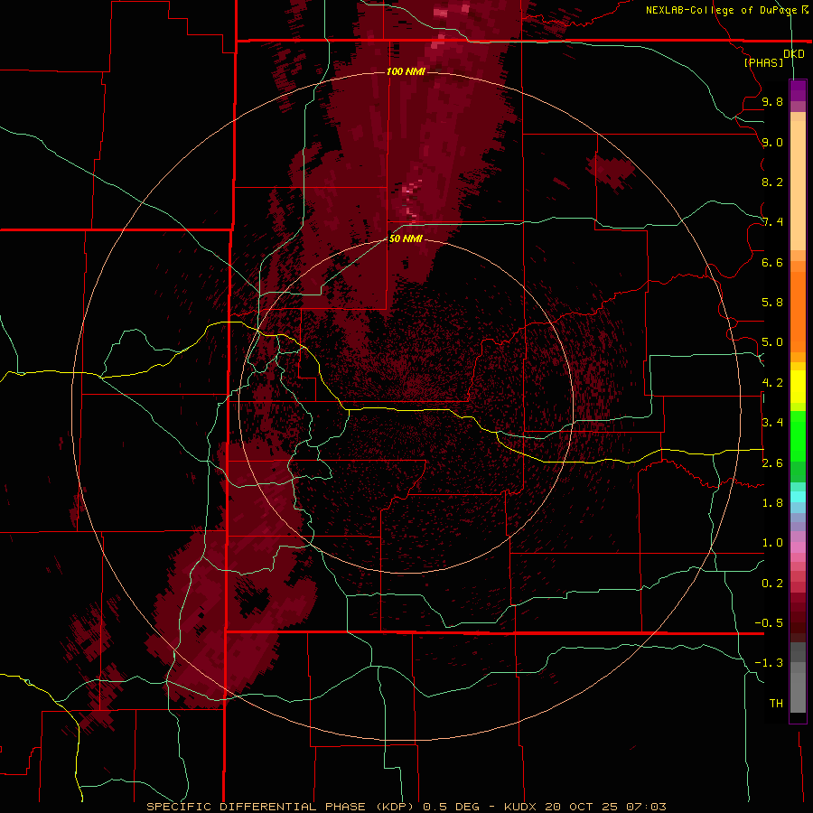Click the [PHAS] unit label

pos(763,62)
